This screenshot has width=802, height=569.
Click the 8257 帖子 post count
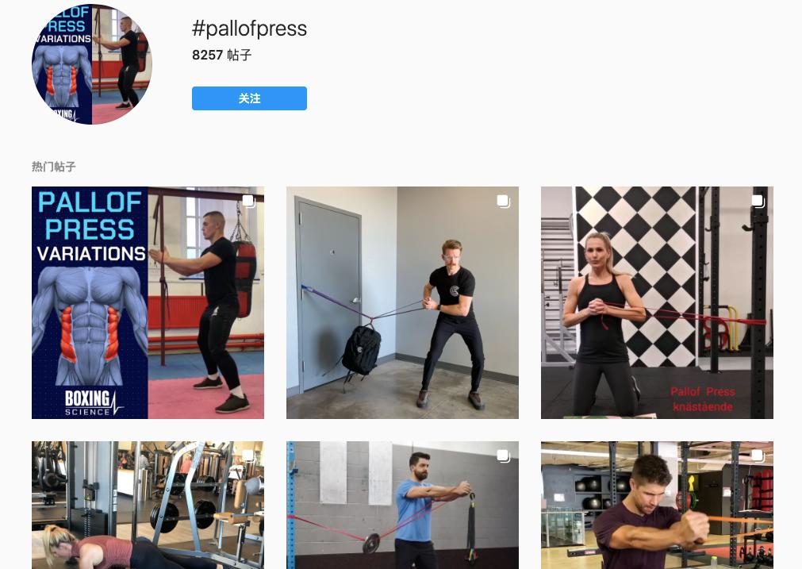click(222, 55)
